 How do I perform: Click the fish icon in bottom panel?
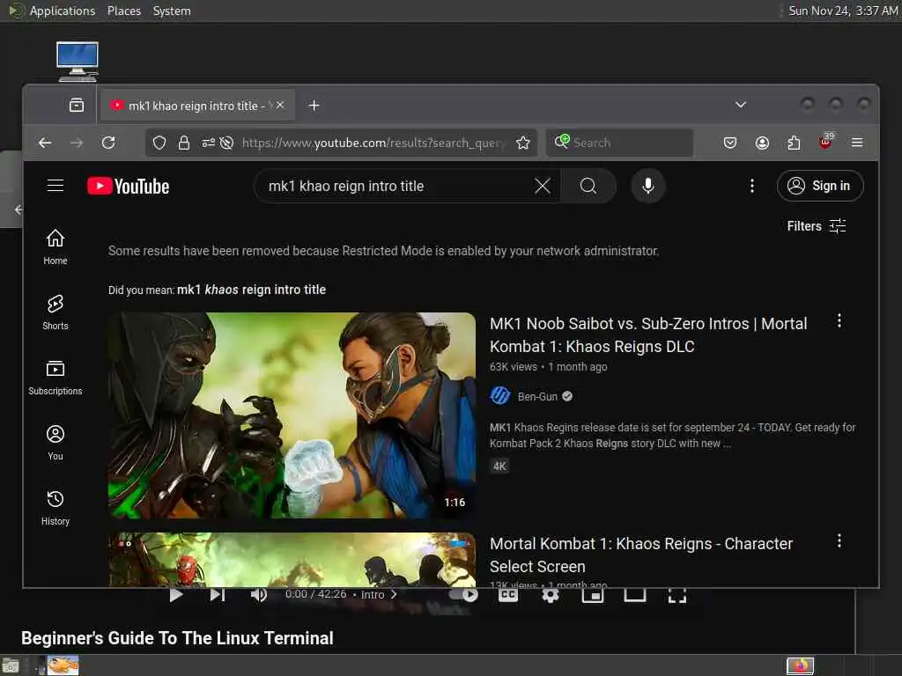click(x=63, y=665)
